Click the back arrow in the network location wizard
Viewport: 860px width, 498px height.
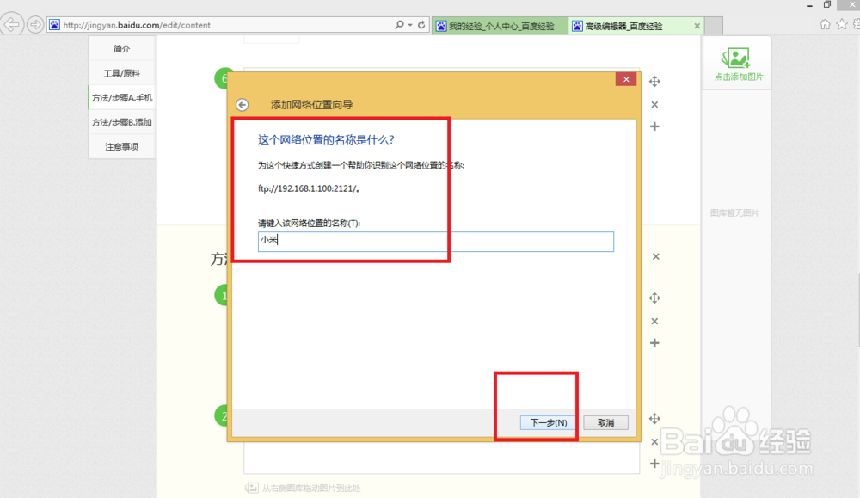coord(242,103)
